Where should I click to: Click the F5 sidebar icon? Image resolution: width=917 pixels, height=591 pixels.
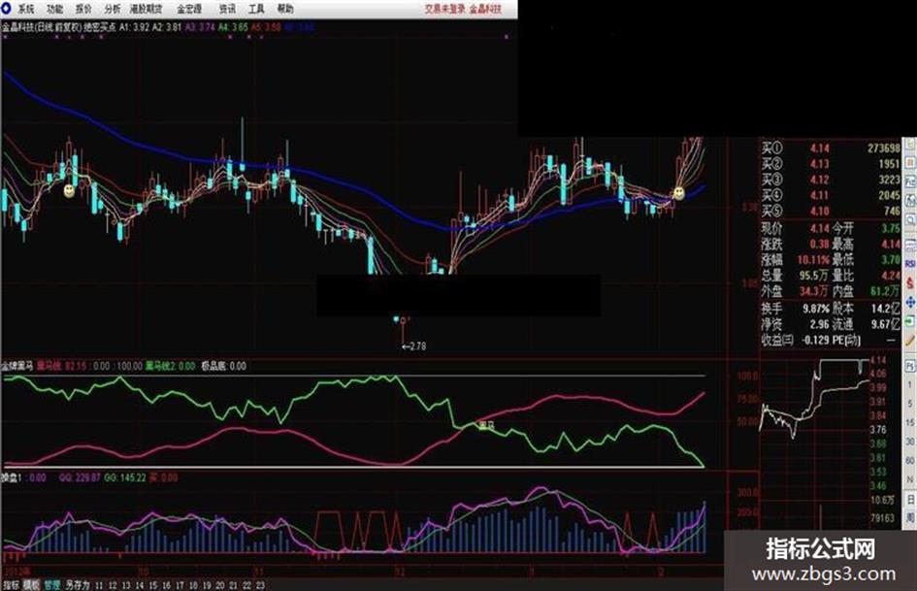tap(910, 366)
